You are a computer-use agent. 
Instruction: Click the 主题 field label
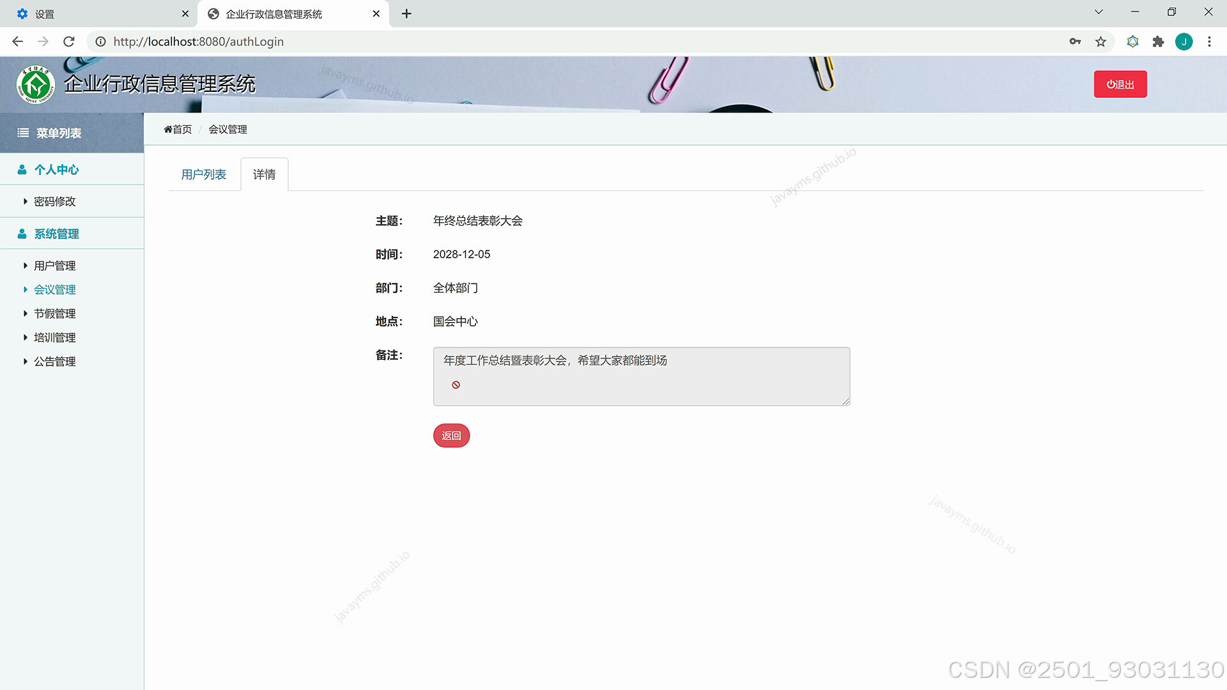coord(389,221)
